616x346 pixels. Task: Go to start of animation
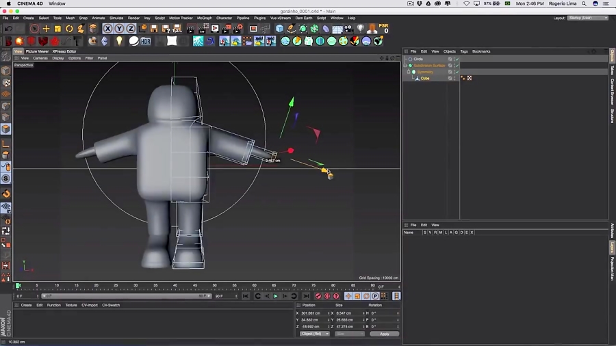point(245,296)
